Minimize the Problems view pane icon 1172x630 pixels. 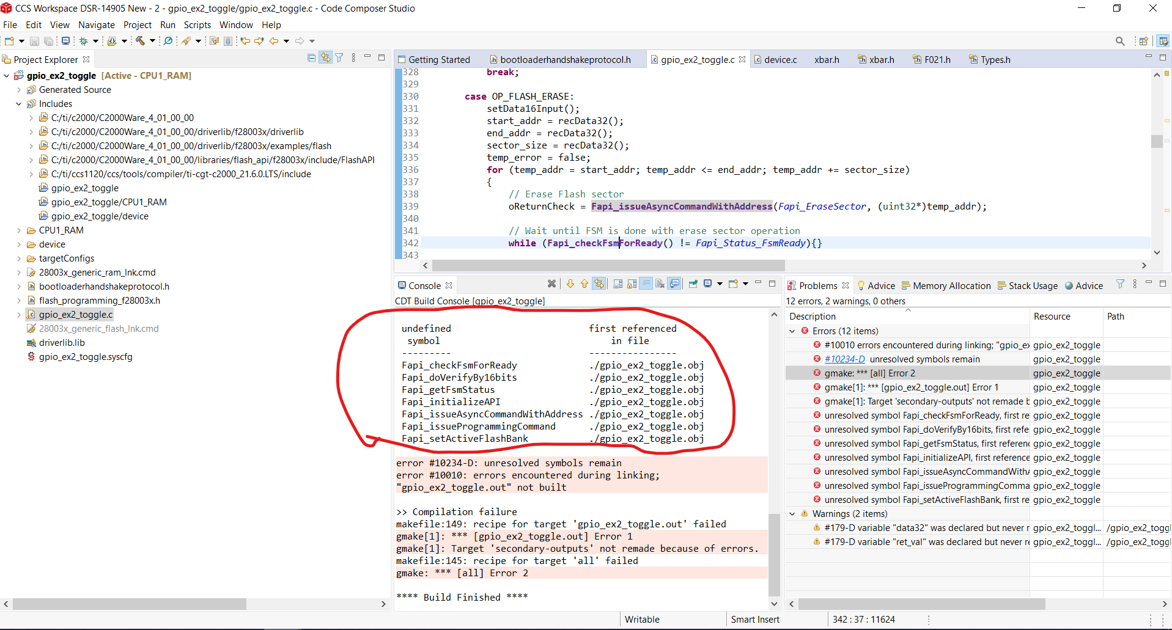1148,283
